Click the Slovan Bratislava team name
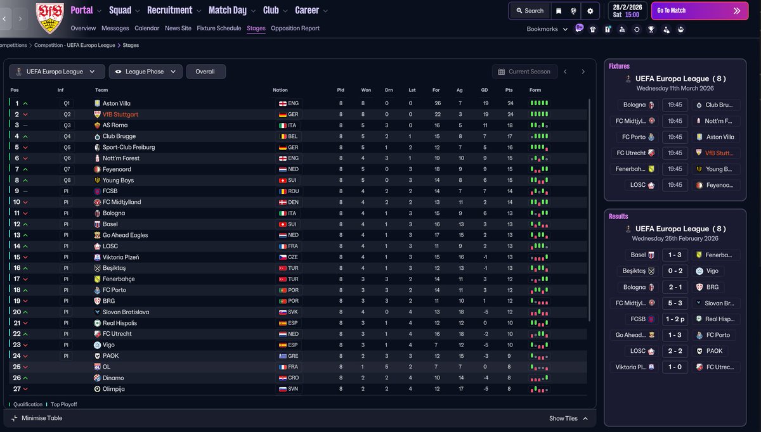 pos(126,312)
